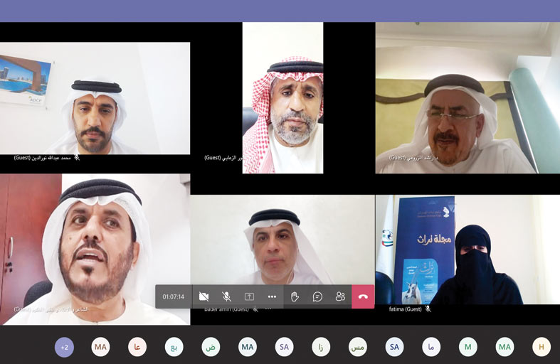Select the زا participant avatar
The height and width of the screenshot is (364, 560).
[x=321, y=347]
